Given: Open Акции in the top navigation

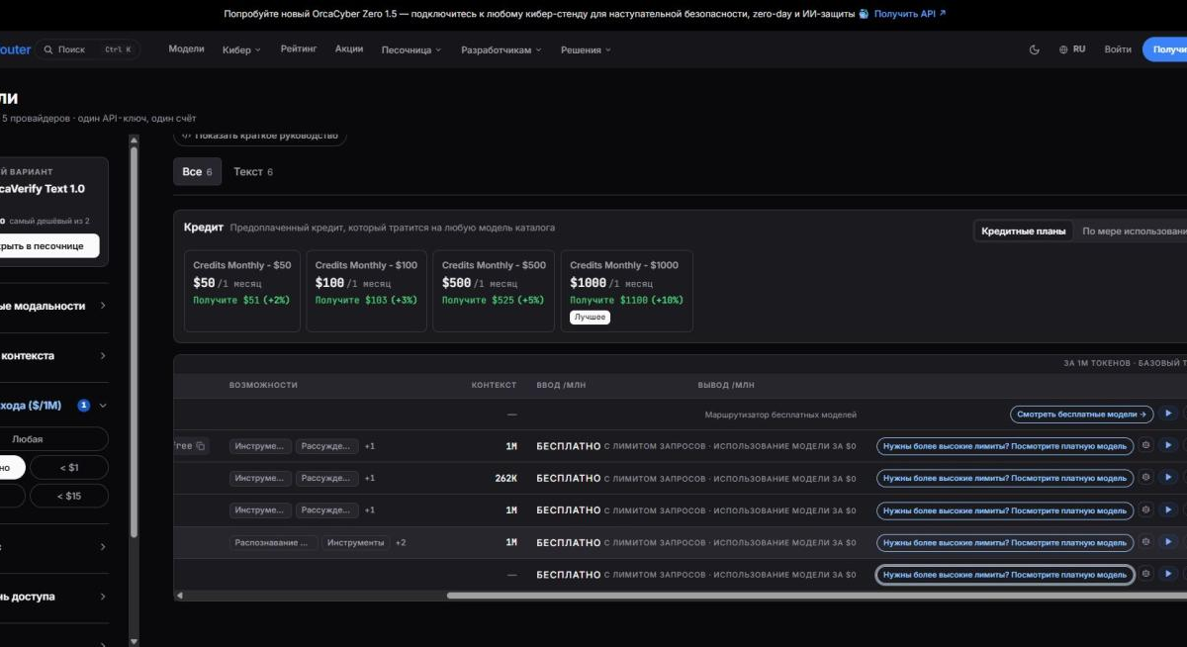Looking at the screenshot, I should pyautogui.click(x=349, y=48).
